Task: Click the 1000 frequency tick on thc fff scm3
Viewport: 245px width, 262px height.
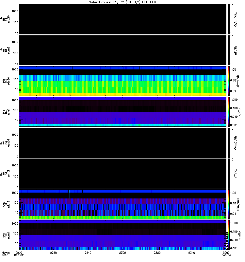Action: (x=15, y=165)
